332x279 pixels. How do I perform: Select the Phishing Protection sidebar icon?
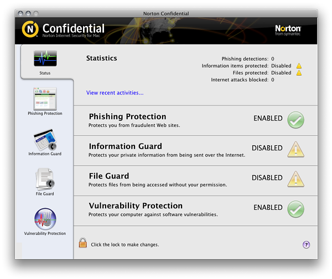point(45,100)
